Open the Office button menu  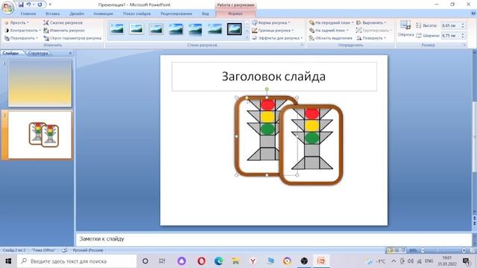click(7, 7)
